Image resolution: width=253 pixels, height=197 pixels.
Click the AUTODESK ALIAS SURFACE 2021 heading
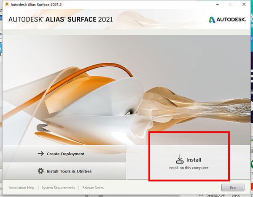click(60, 19)
